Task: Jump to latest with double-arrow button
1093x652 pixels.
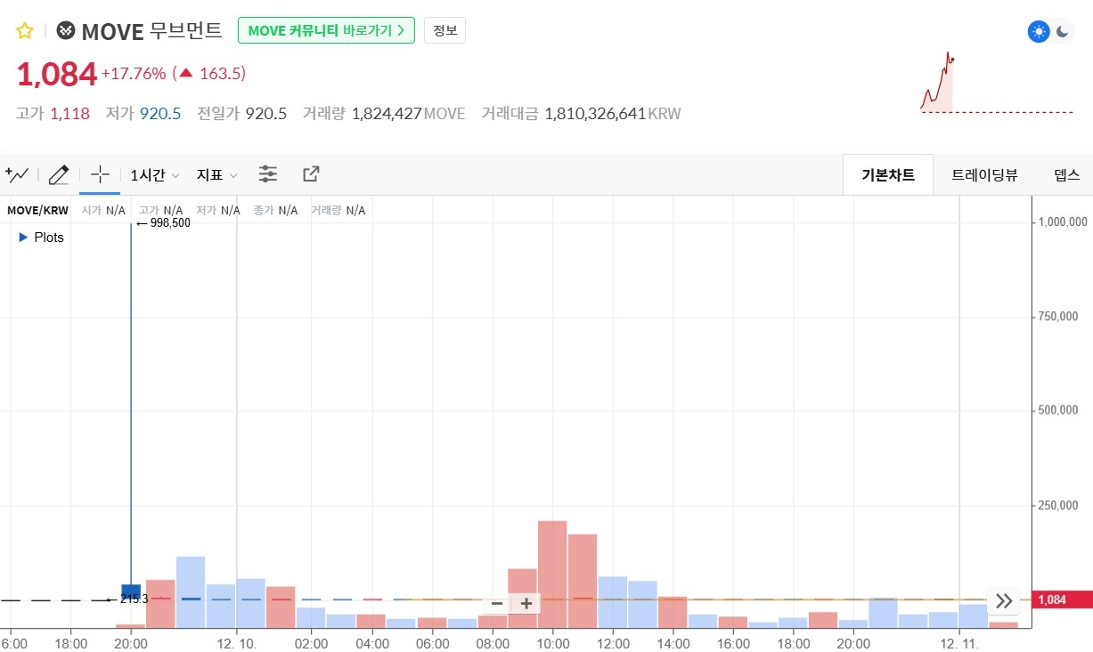Action: tap(1004, 600)
